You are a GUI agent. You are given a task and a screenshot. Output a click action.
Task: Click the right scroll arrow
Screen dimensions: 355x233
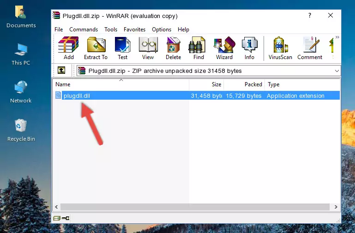pyautogui.click(x=336, y=207)
